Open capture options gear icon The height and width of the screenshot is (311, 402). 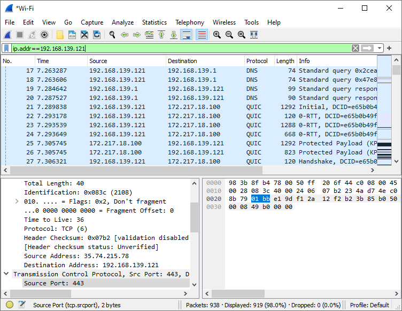point(44,35)
